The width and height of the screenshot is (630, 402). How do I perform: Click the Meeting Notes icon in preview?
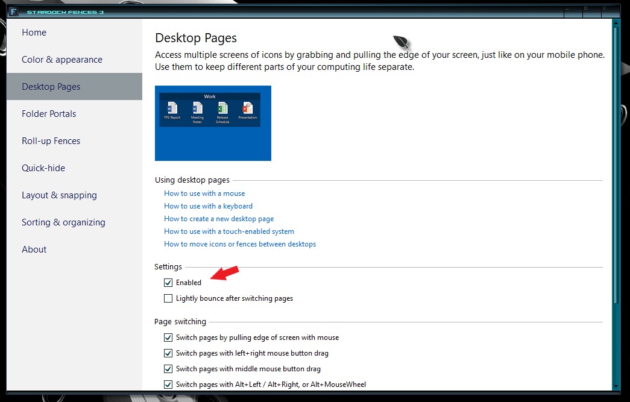coord(197,113)
